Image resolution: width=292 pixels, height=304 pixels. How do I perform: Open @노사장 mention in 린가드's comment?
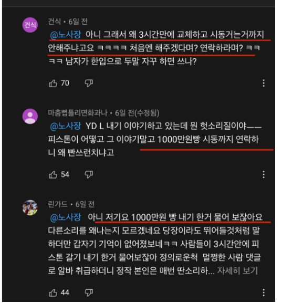(x=66, y=217)
